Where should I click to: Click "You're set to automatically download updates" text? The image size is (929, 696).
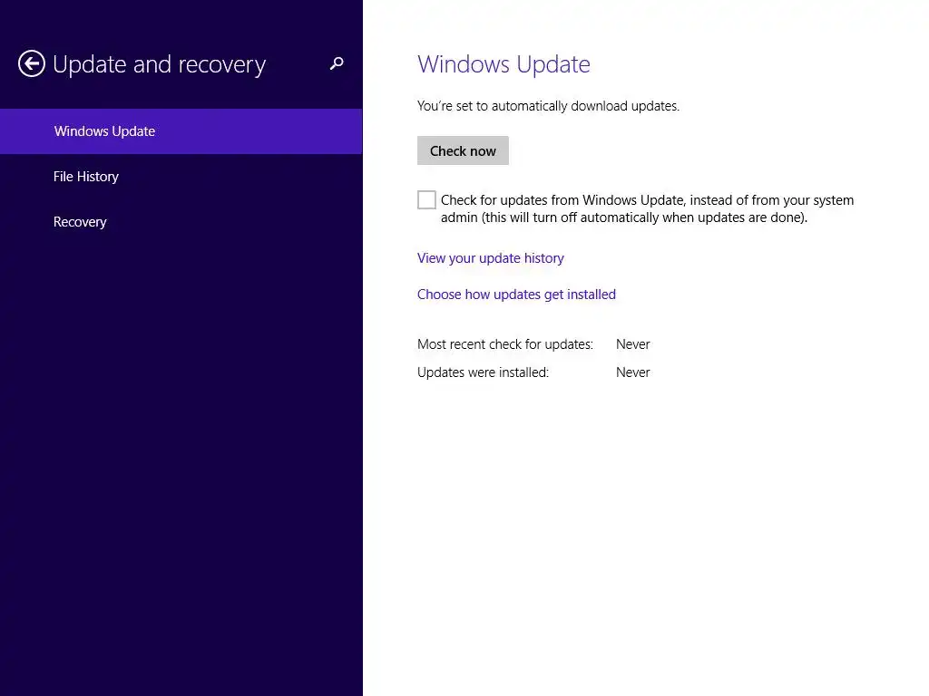tap(548, 106)
